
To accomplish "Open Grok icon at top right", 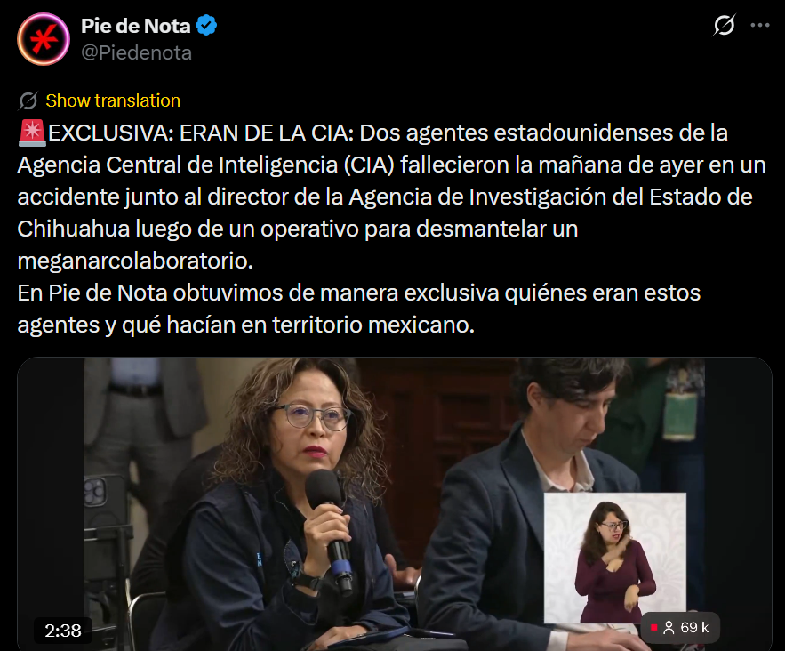I will (724, 25).
